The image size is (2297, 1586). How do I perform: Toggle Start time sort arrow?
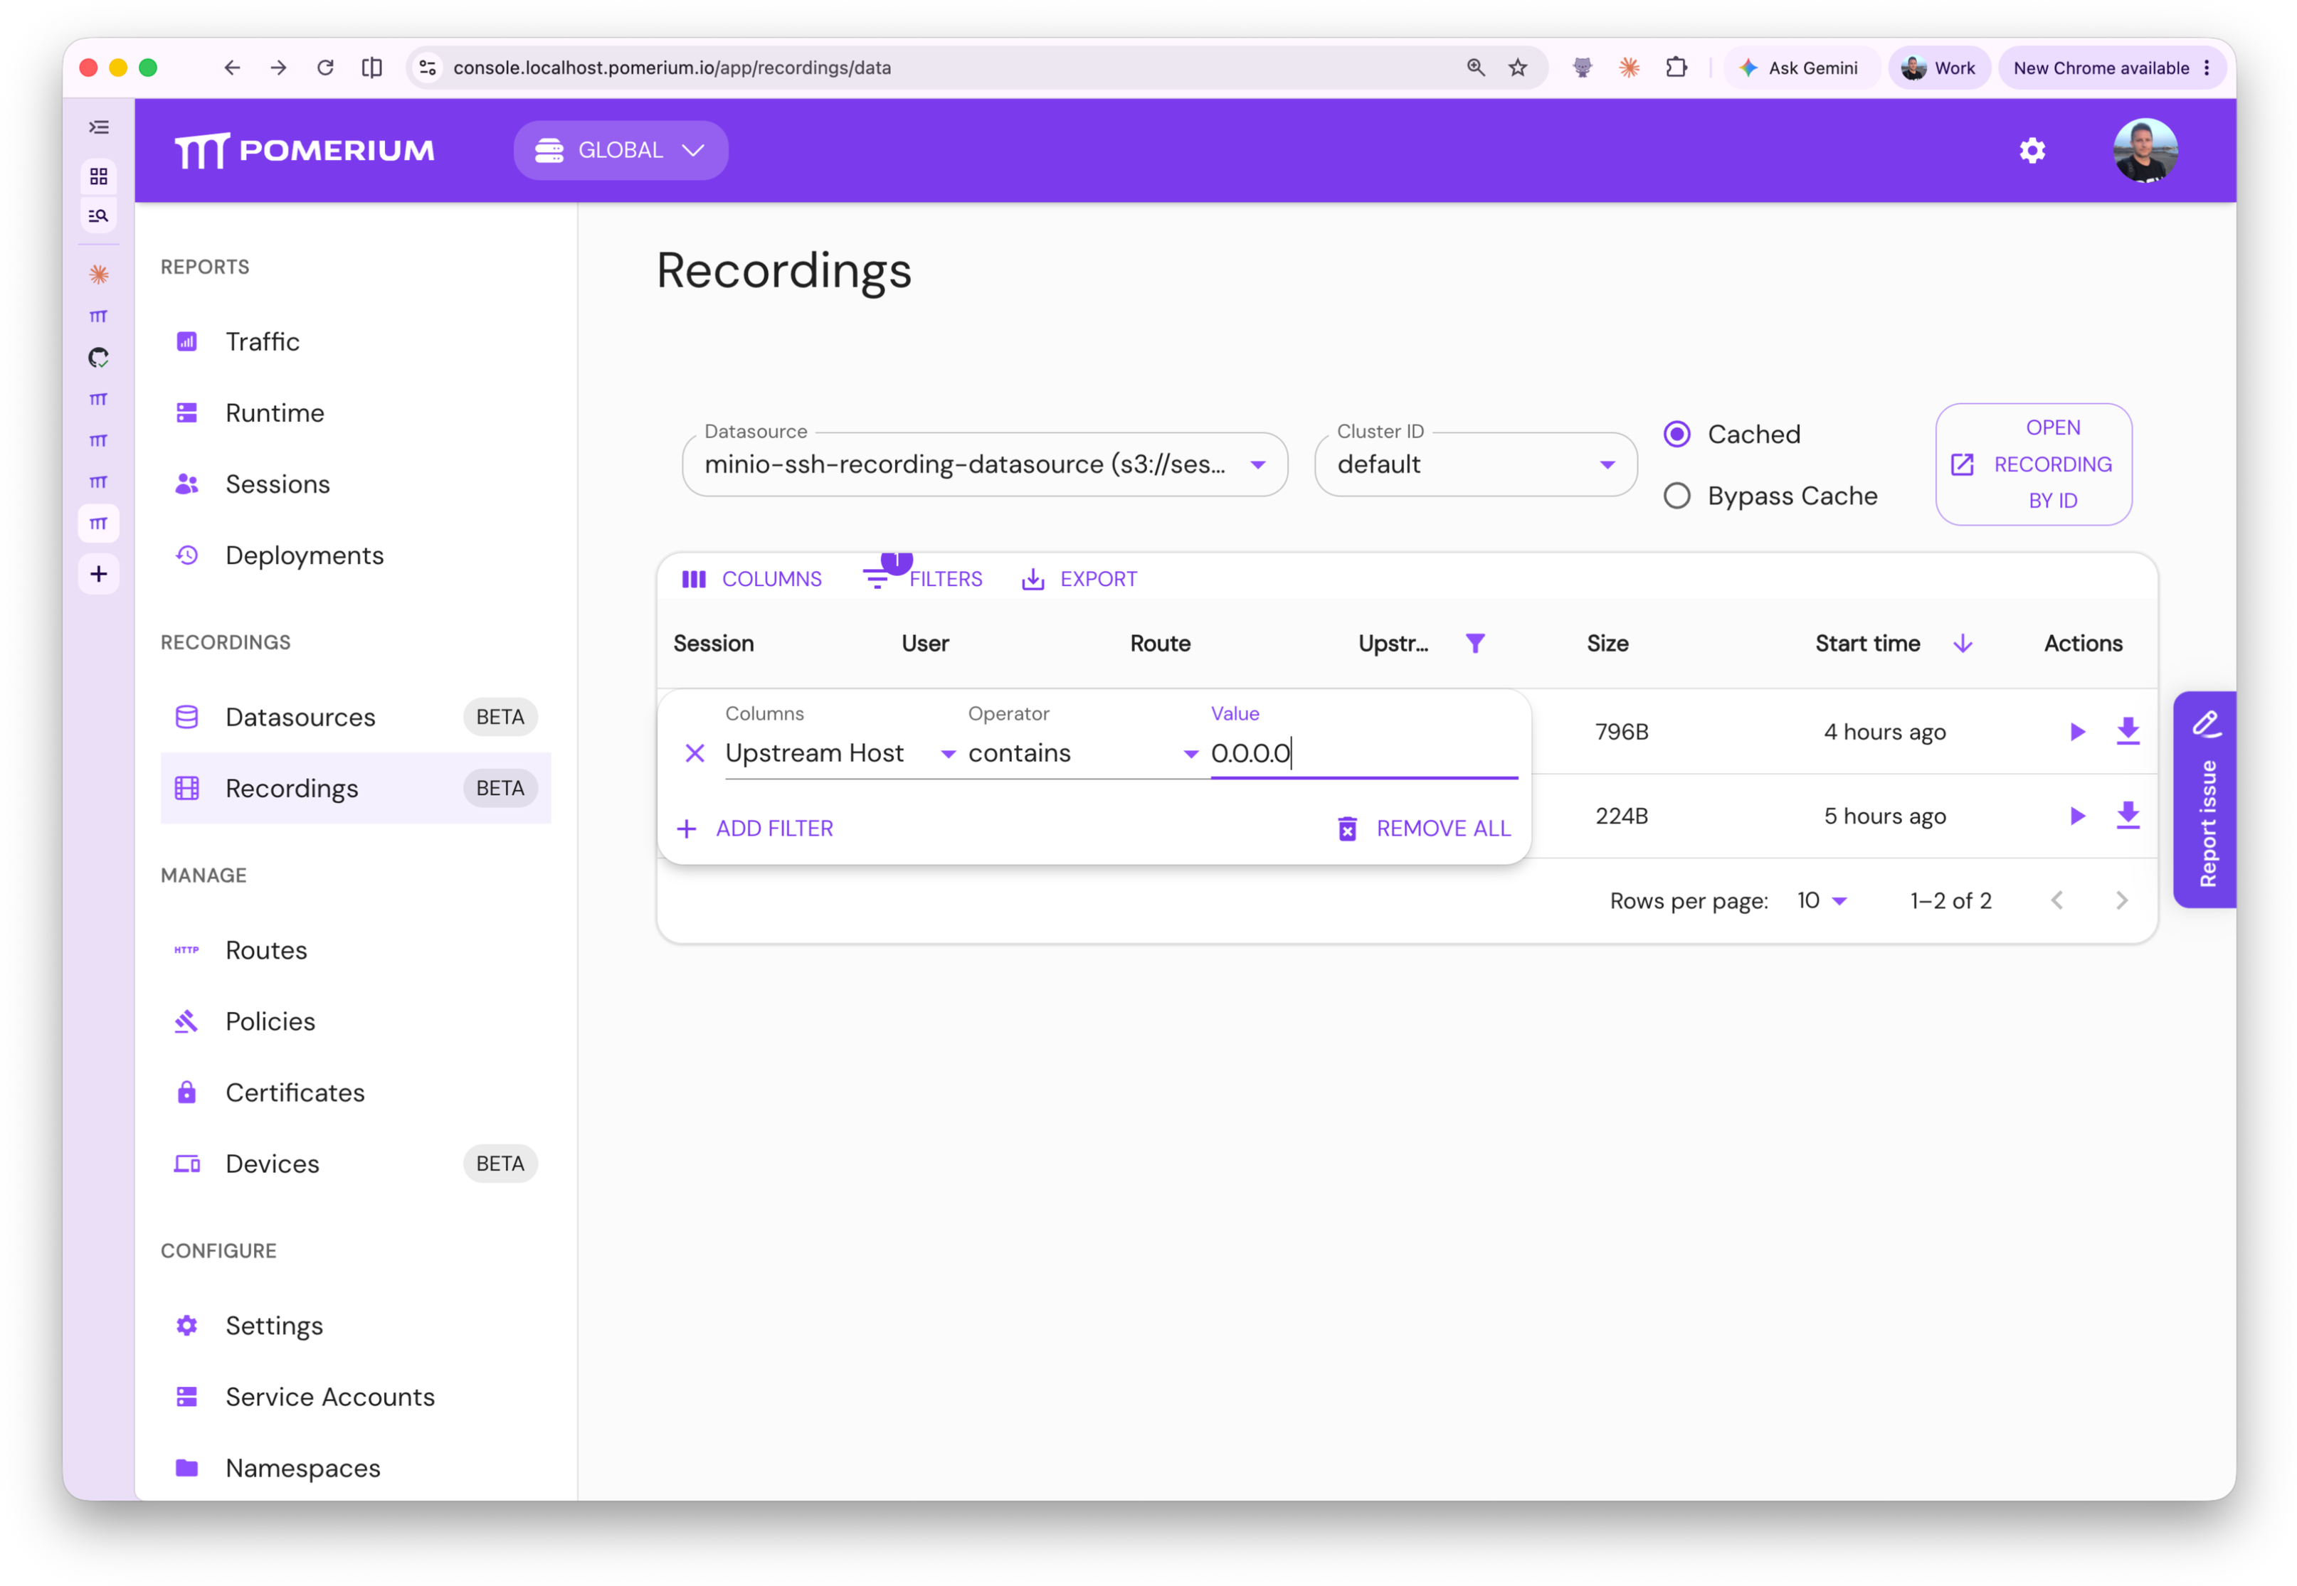click(x=1962, y=643)
